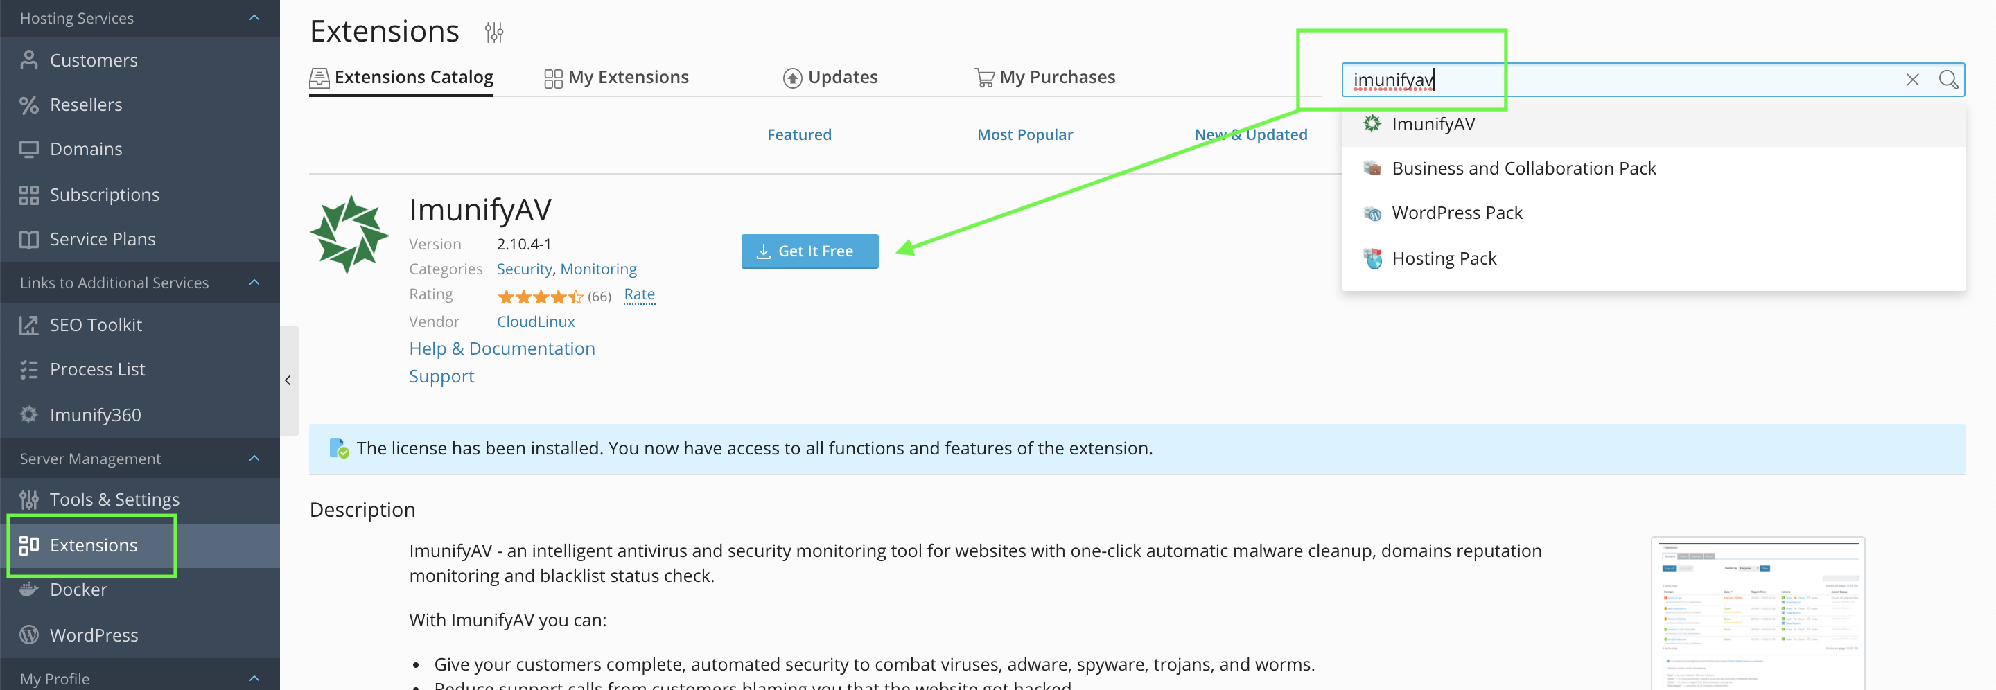1996x690 pixels.
Task: Collapse Links to Additional Services section
Action: [254, 283]
